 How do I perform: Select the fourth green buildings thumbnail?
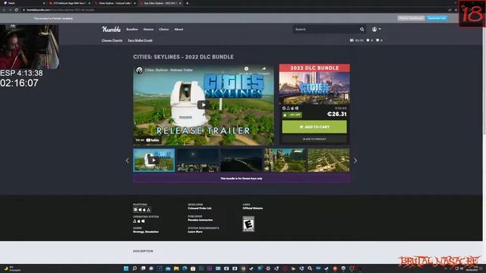[x=285, y=160]
